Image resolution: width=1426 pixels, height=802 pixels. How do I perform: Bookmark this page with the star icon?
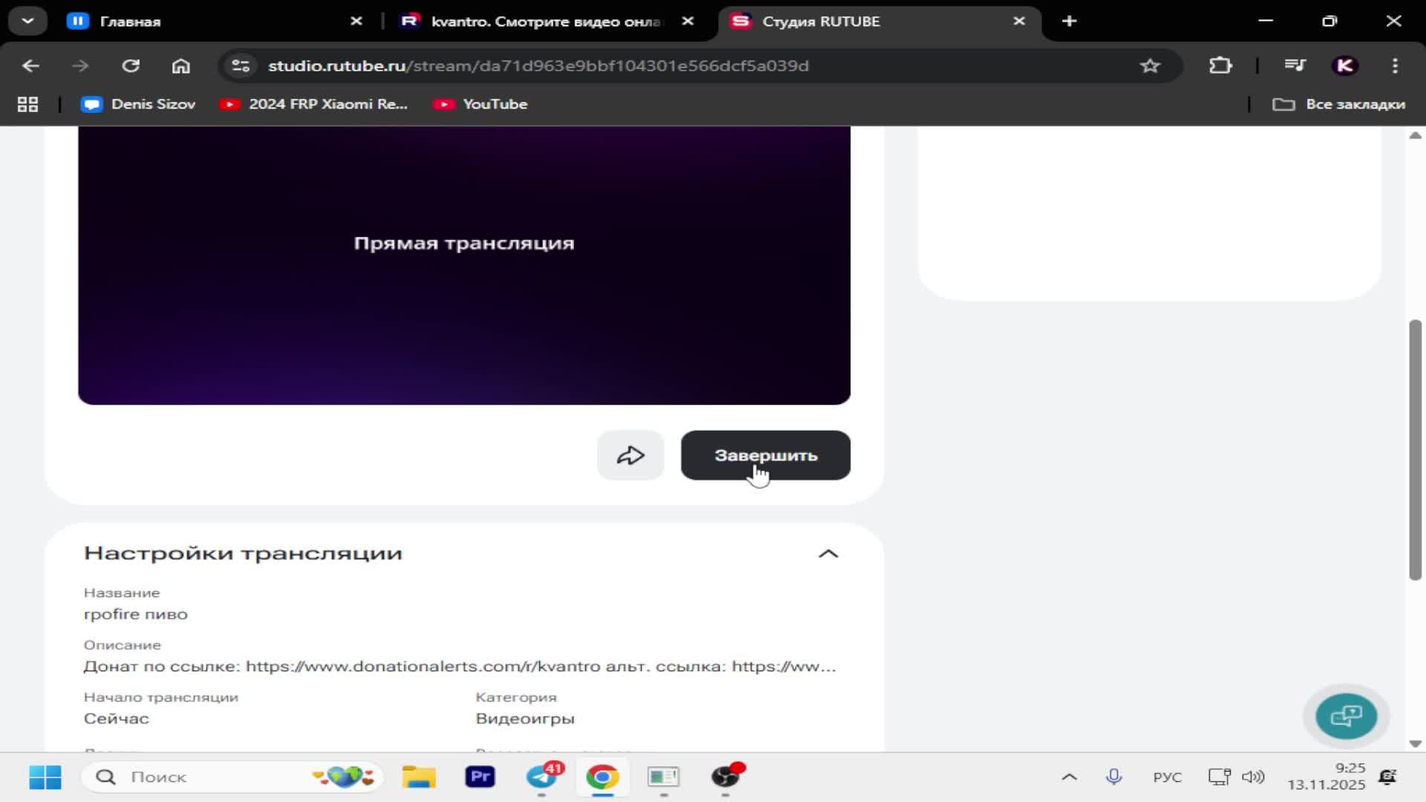pyautogui.click(x=1150, y=66)
